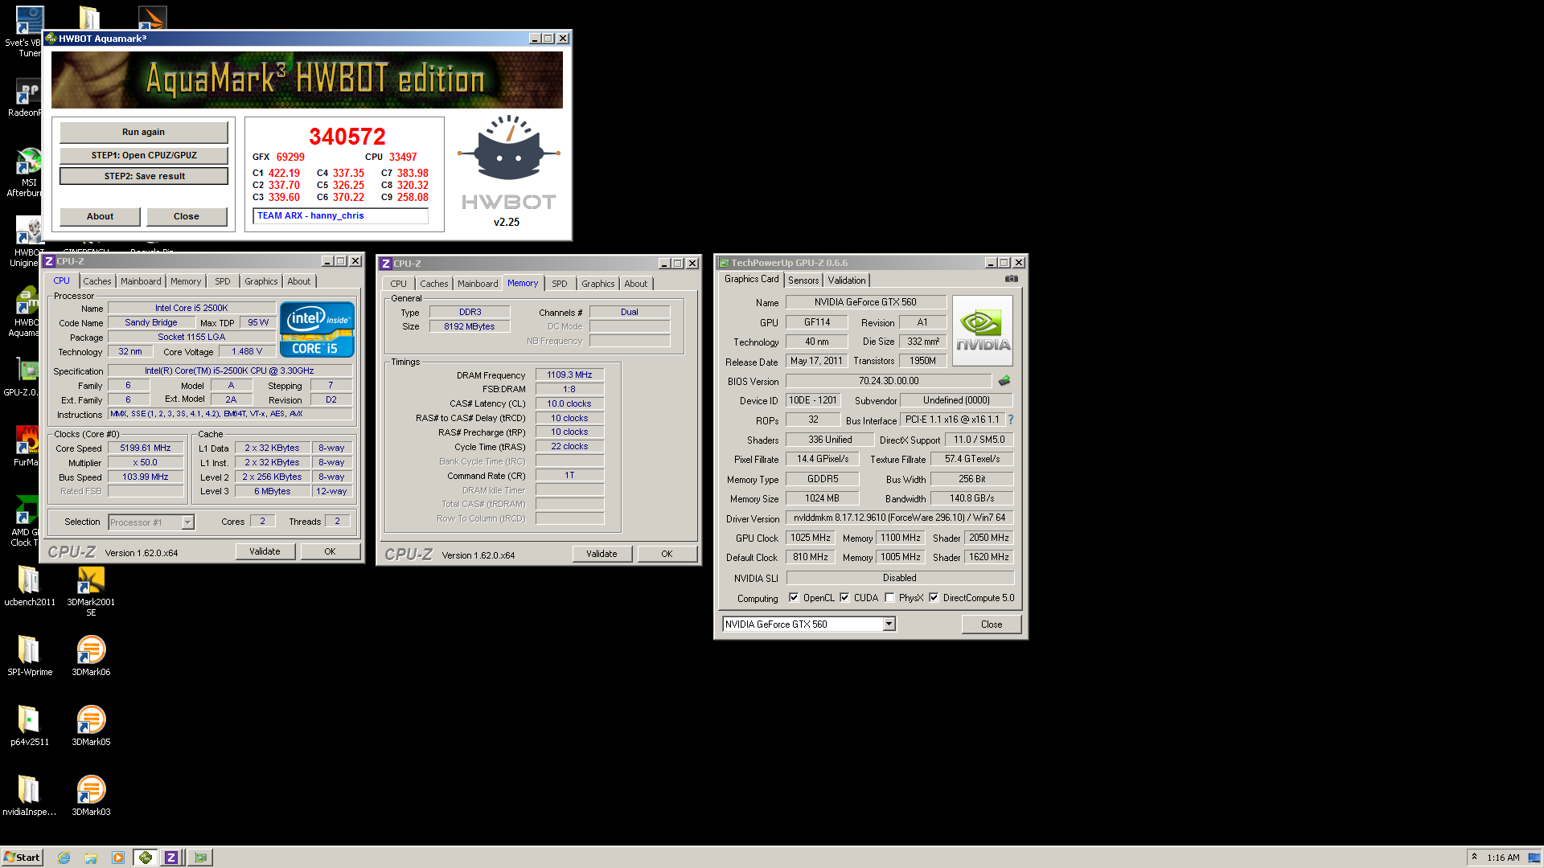Open the Processor #1 selection dropdown
The height and width of the screenshot is (868, 1544).
click(187, 522)
